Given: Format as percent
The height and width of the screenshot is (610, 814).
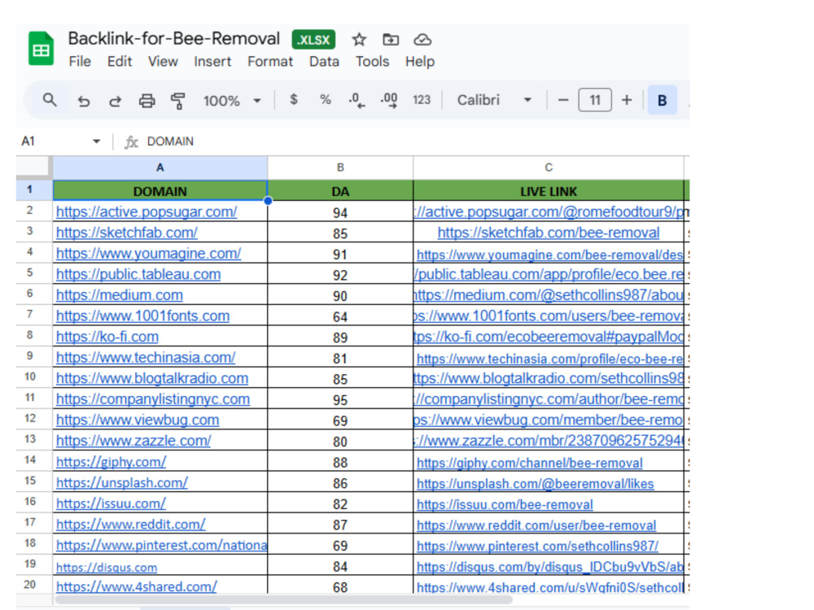Looking at the screenshot, I should (326, 99).
